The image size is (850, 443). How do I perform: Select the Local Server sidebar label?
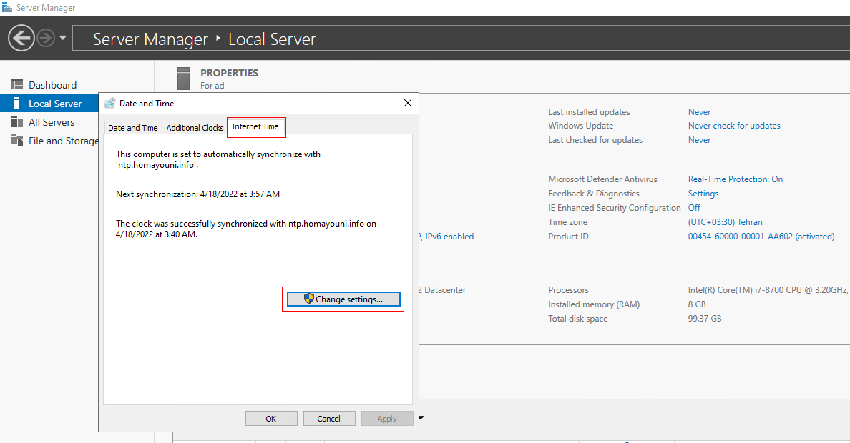pyautogui.click(x=55, y=104)
